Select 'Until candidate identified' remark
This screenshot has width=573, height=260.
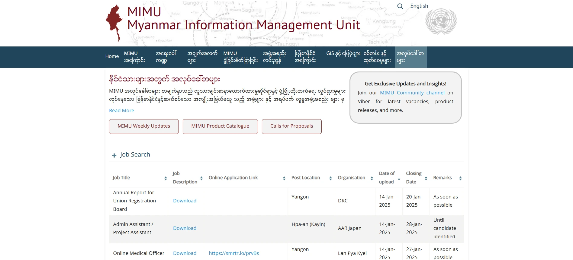pyautogui.click(x=445, y=228)
